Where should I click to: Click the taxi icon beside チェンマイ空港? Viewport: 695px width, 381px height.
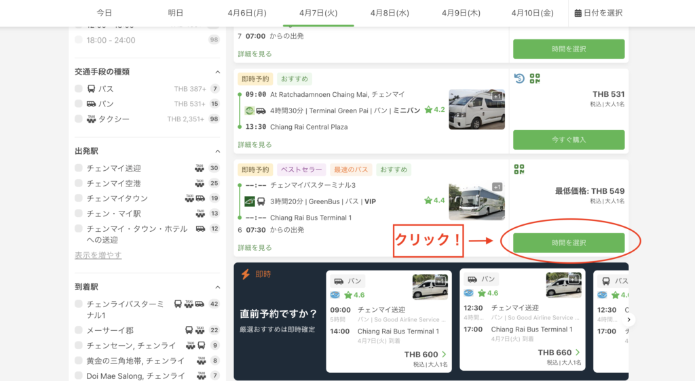(x=200, y=183)
